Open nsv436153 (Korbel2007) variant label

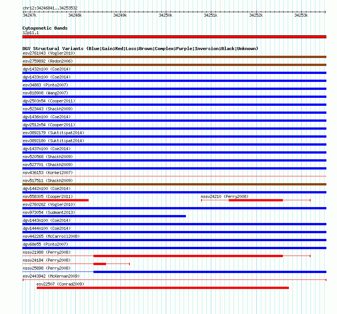48,173
